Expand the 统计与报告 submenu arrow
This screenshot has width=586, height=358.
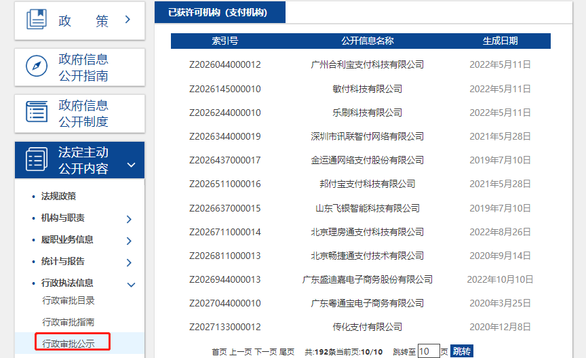(129, 262)
